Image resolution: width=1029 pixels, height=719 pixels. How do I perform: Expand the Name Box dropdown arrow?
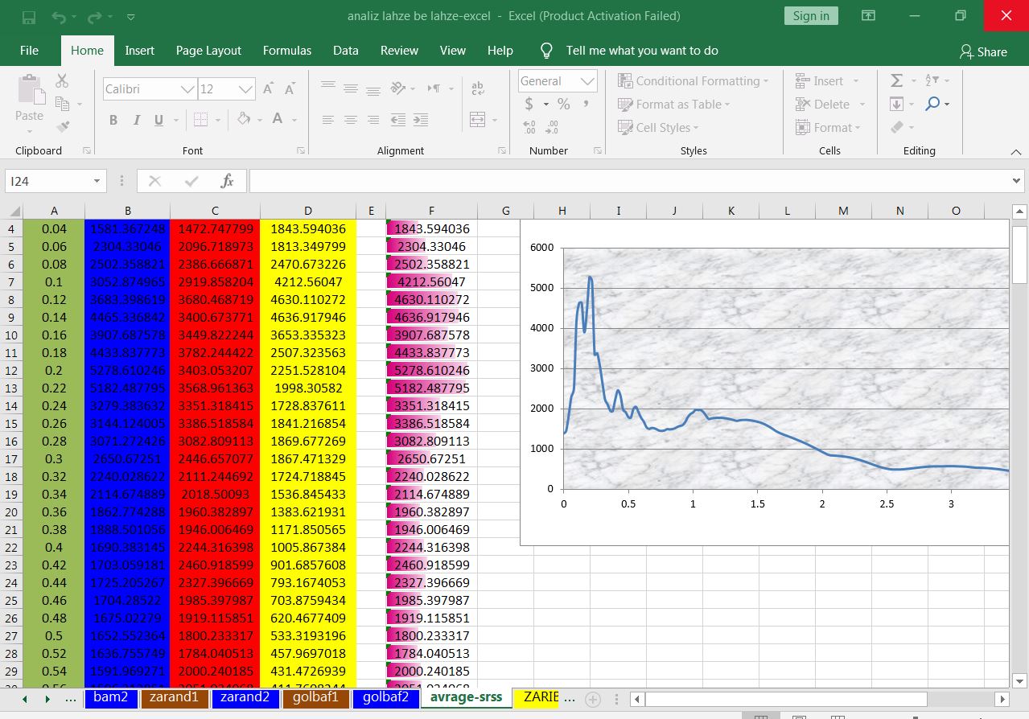(x=97, y=181)
